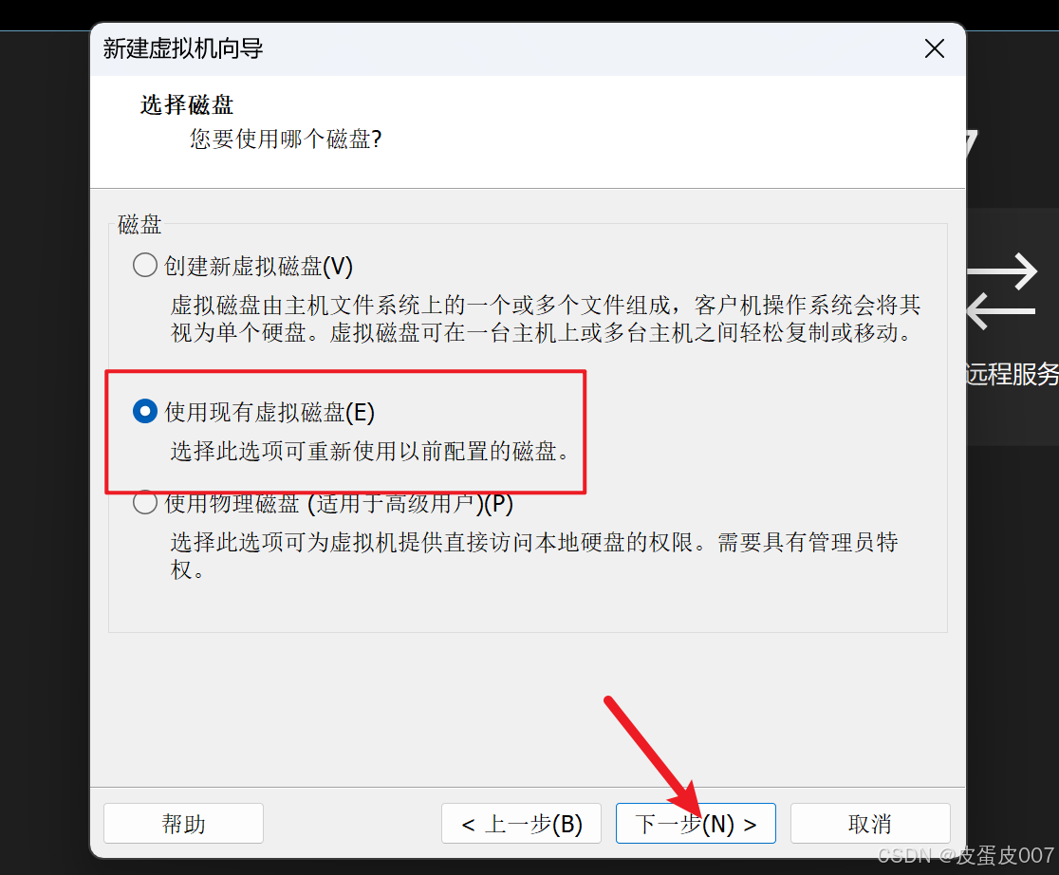Screen dimensions: 1059x875
Task: Click the 选择磁盘 heading
Action: tap(187, 104)
